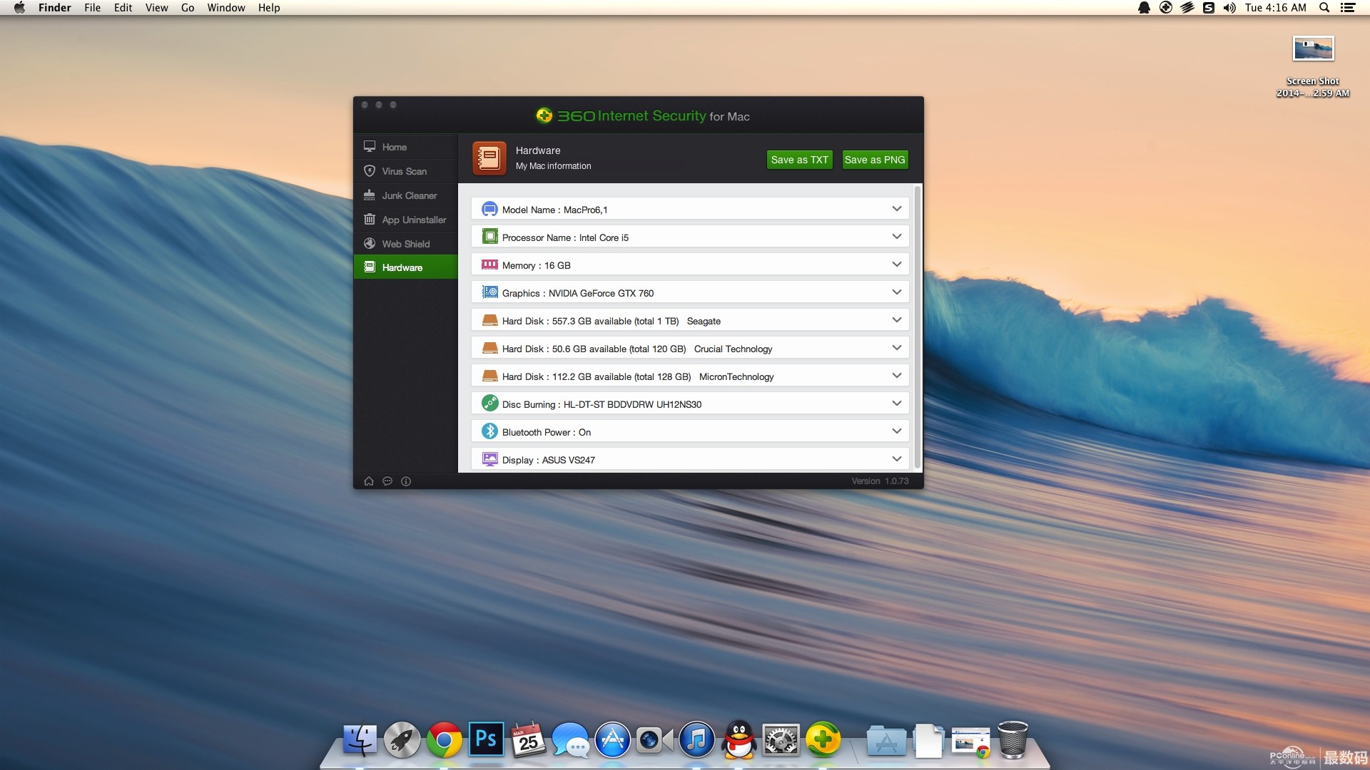Open Virus Scan in sidebar
This screenshot has width=1370, height=770.
click(405, 171)
